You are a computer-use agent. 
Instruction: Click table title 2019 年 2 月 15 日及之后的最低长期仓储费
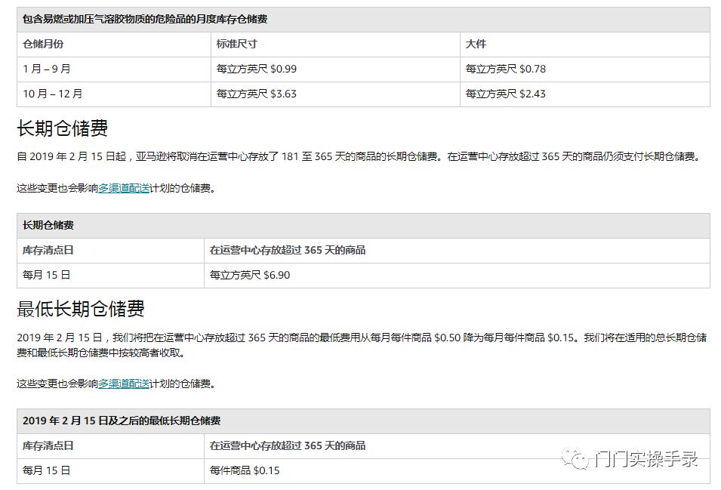pos(122,421)
